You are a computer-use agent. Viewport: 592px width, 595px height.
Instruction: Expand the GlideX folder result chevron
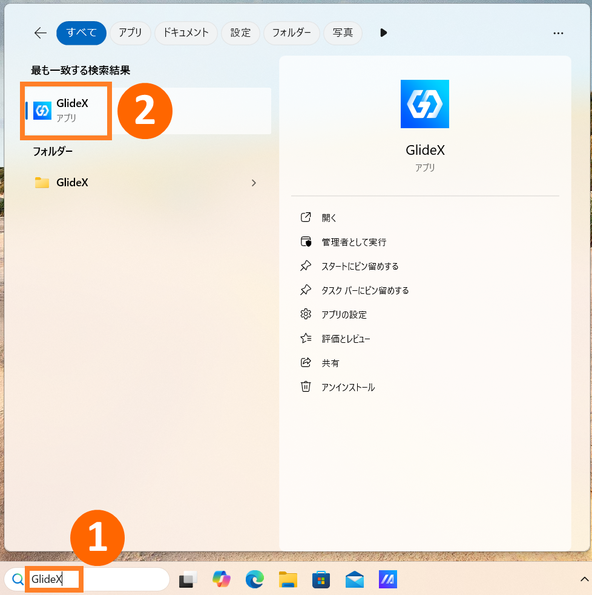point(254,183)
